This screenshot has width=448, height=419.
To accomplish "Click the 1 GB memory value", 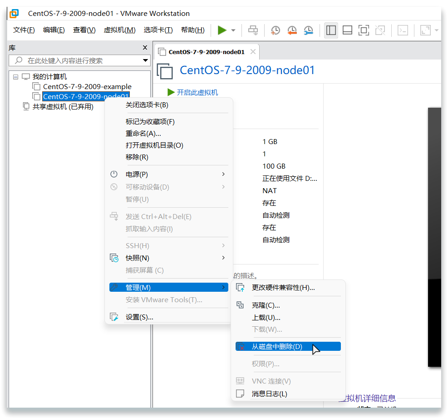I will pos(270,142).
